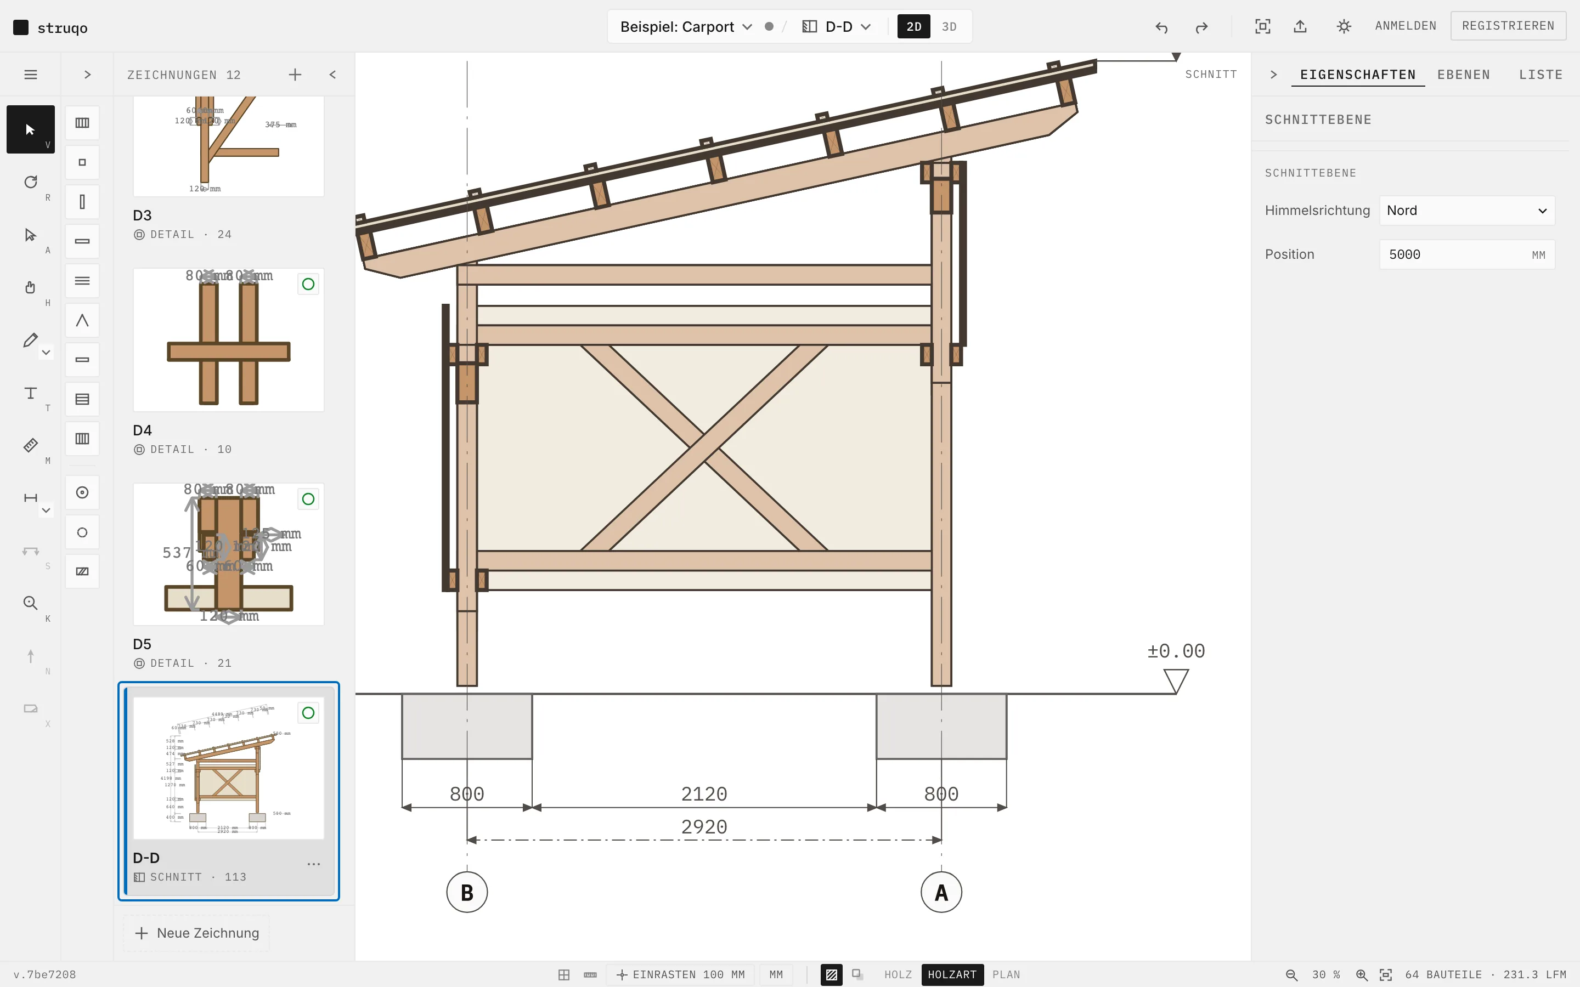1580x987 pixels.
Task: Switch to 3D view
Action: click(949, 27)
